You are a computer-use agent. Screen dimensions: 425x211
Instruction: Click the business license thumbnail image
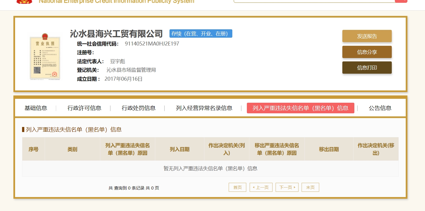pyautogui.click(x=44, y=56)
